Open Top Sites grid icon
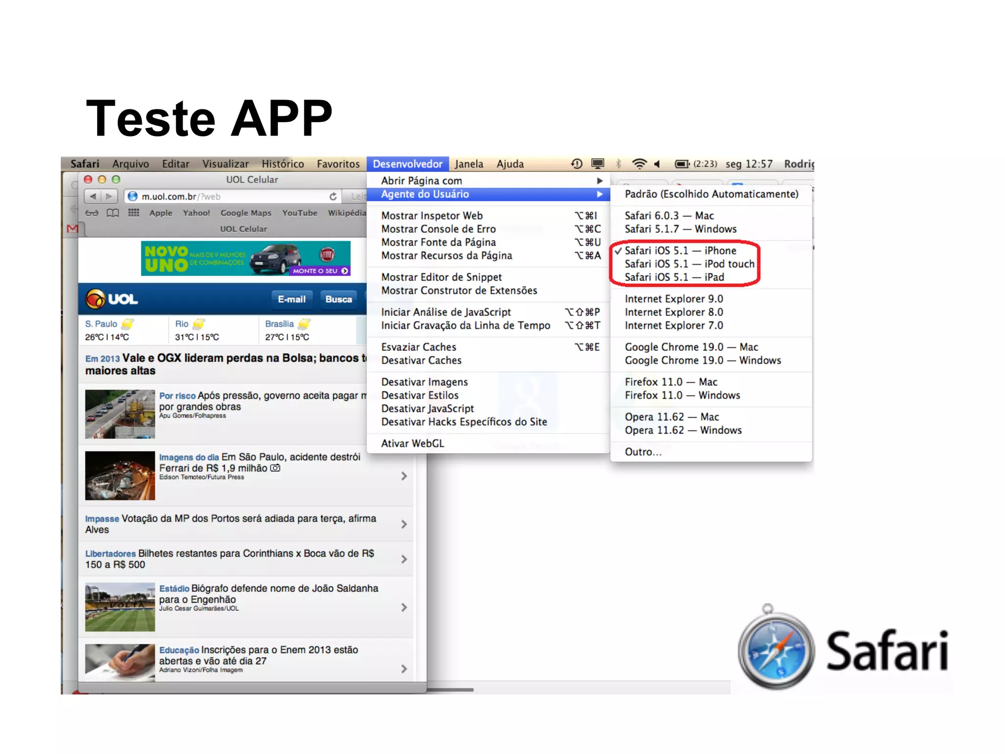Screen dimensions: 1005x754 (133, 213)
